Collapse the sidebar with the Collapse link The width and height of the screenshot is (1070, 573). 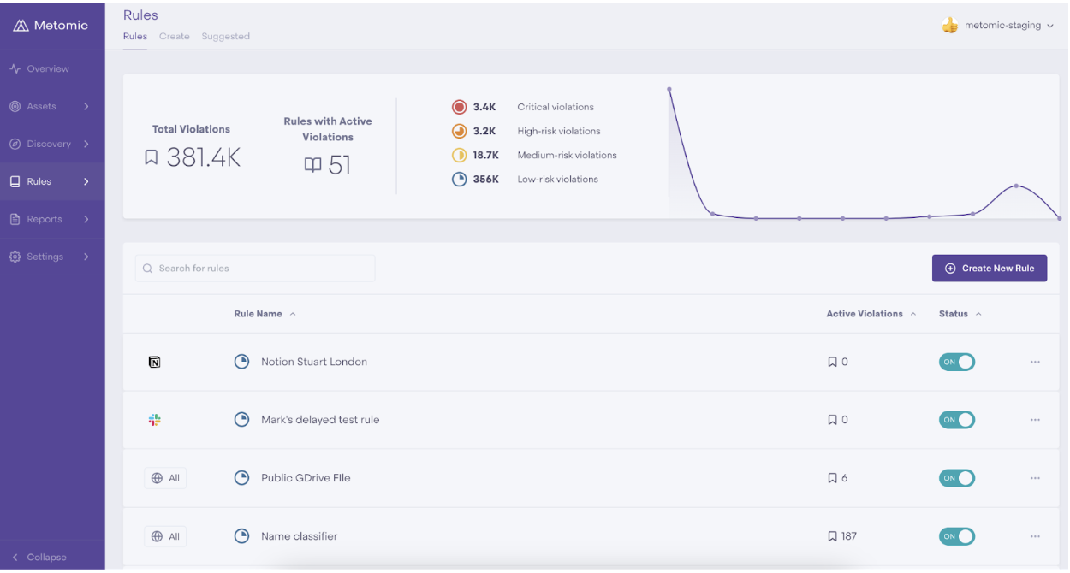(x=39, y=557)
